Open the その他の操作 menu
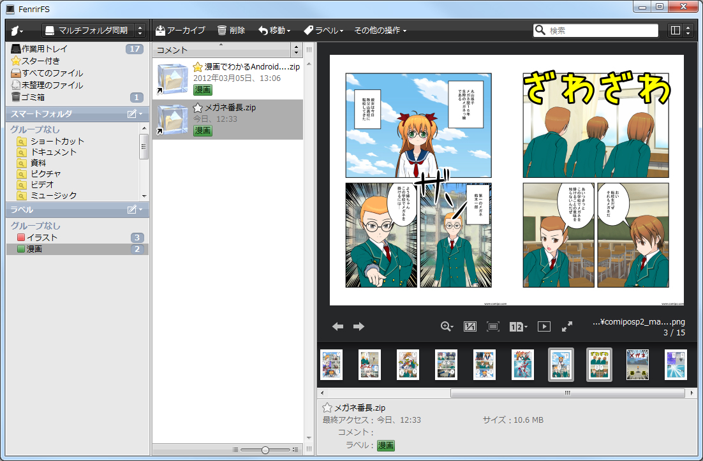Image resolution: width=703 pixels, height=461 pixels. click(x=380, y=29)
